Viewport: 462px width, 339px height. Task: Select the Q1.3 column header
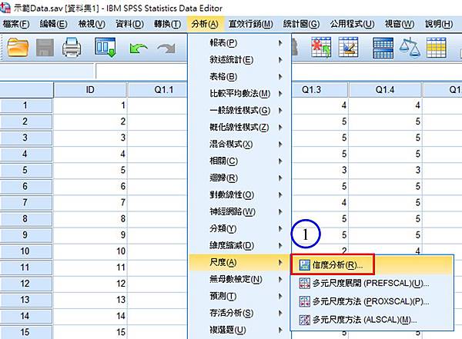[x=320, y=90]
